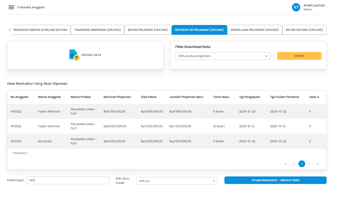Viewport: 337px width, 199px height.
Task: Click the upload data file icon
Action: 74,55
